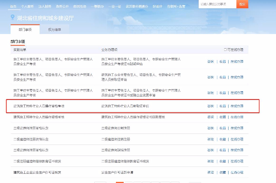276x183 pixels.
Task: Click 收藏 for 二级建造师延续注册 row
Action: click(x=223, y=150)
